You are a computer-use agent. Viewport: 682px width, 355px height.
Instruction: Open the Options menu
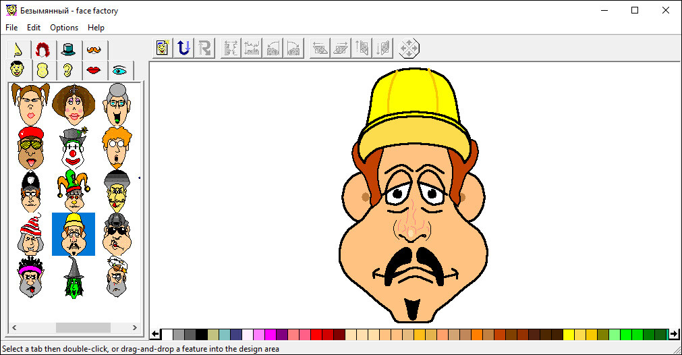(64, 28)
